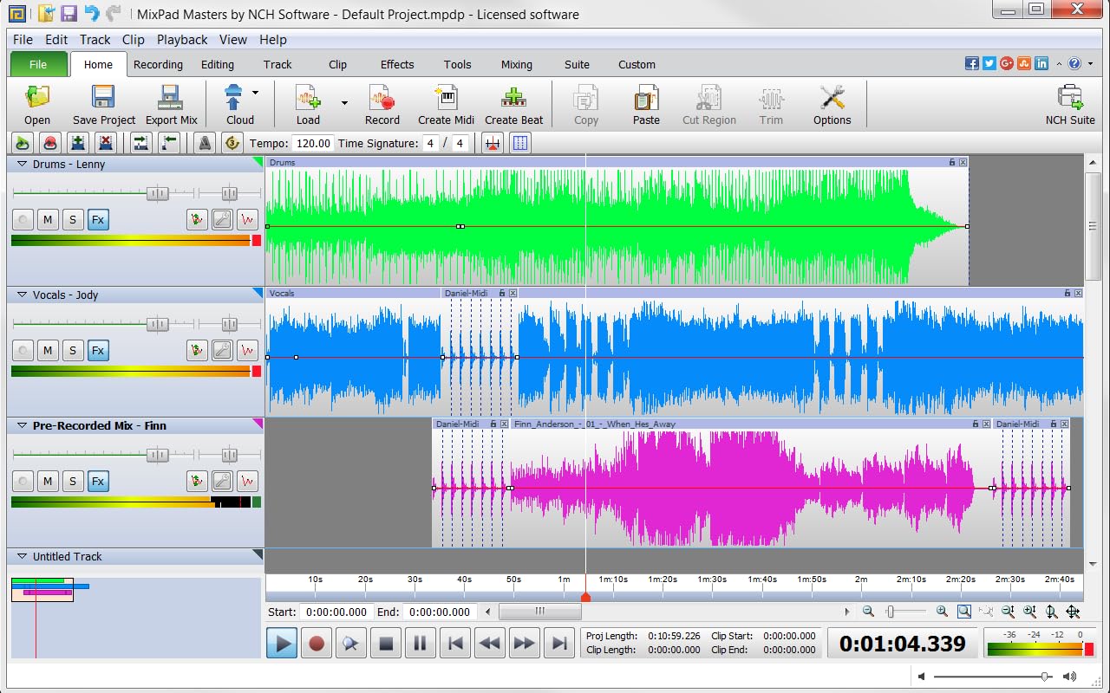Expand the Load button dropdown
The image size is (1110, 693).
343,103
